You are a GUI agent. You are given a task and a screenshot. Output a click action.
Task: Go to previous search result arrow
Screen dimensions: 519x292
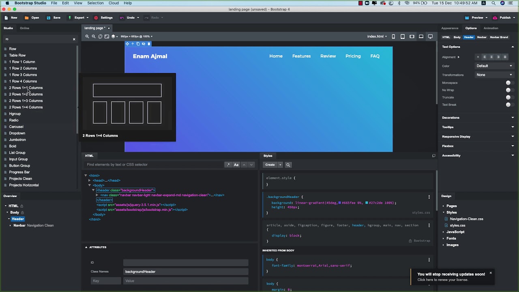[x=244, y=165]
